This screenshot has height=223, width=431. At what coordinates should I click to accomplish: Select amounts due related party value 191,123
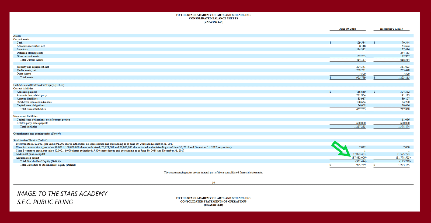coord(405,95)
